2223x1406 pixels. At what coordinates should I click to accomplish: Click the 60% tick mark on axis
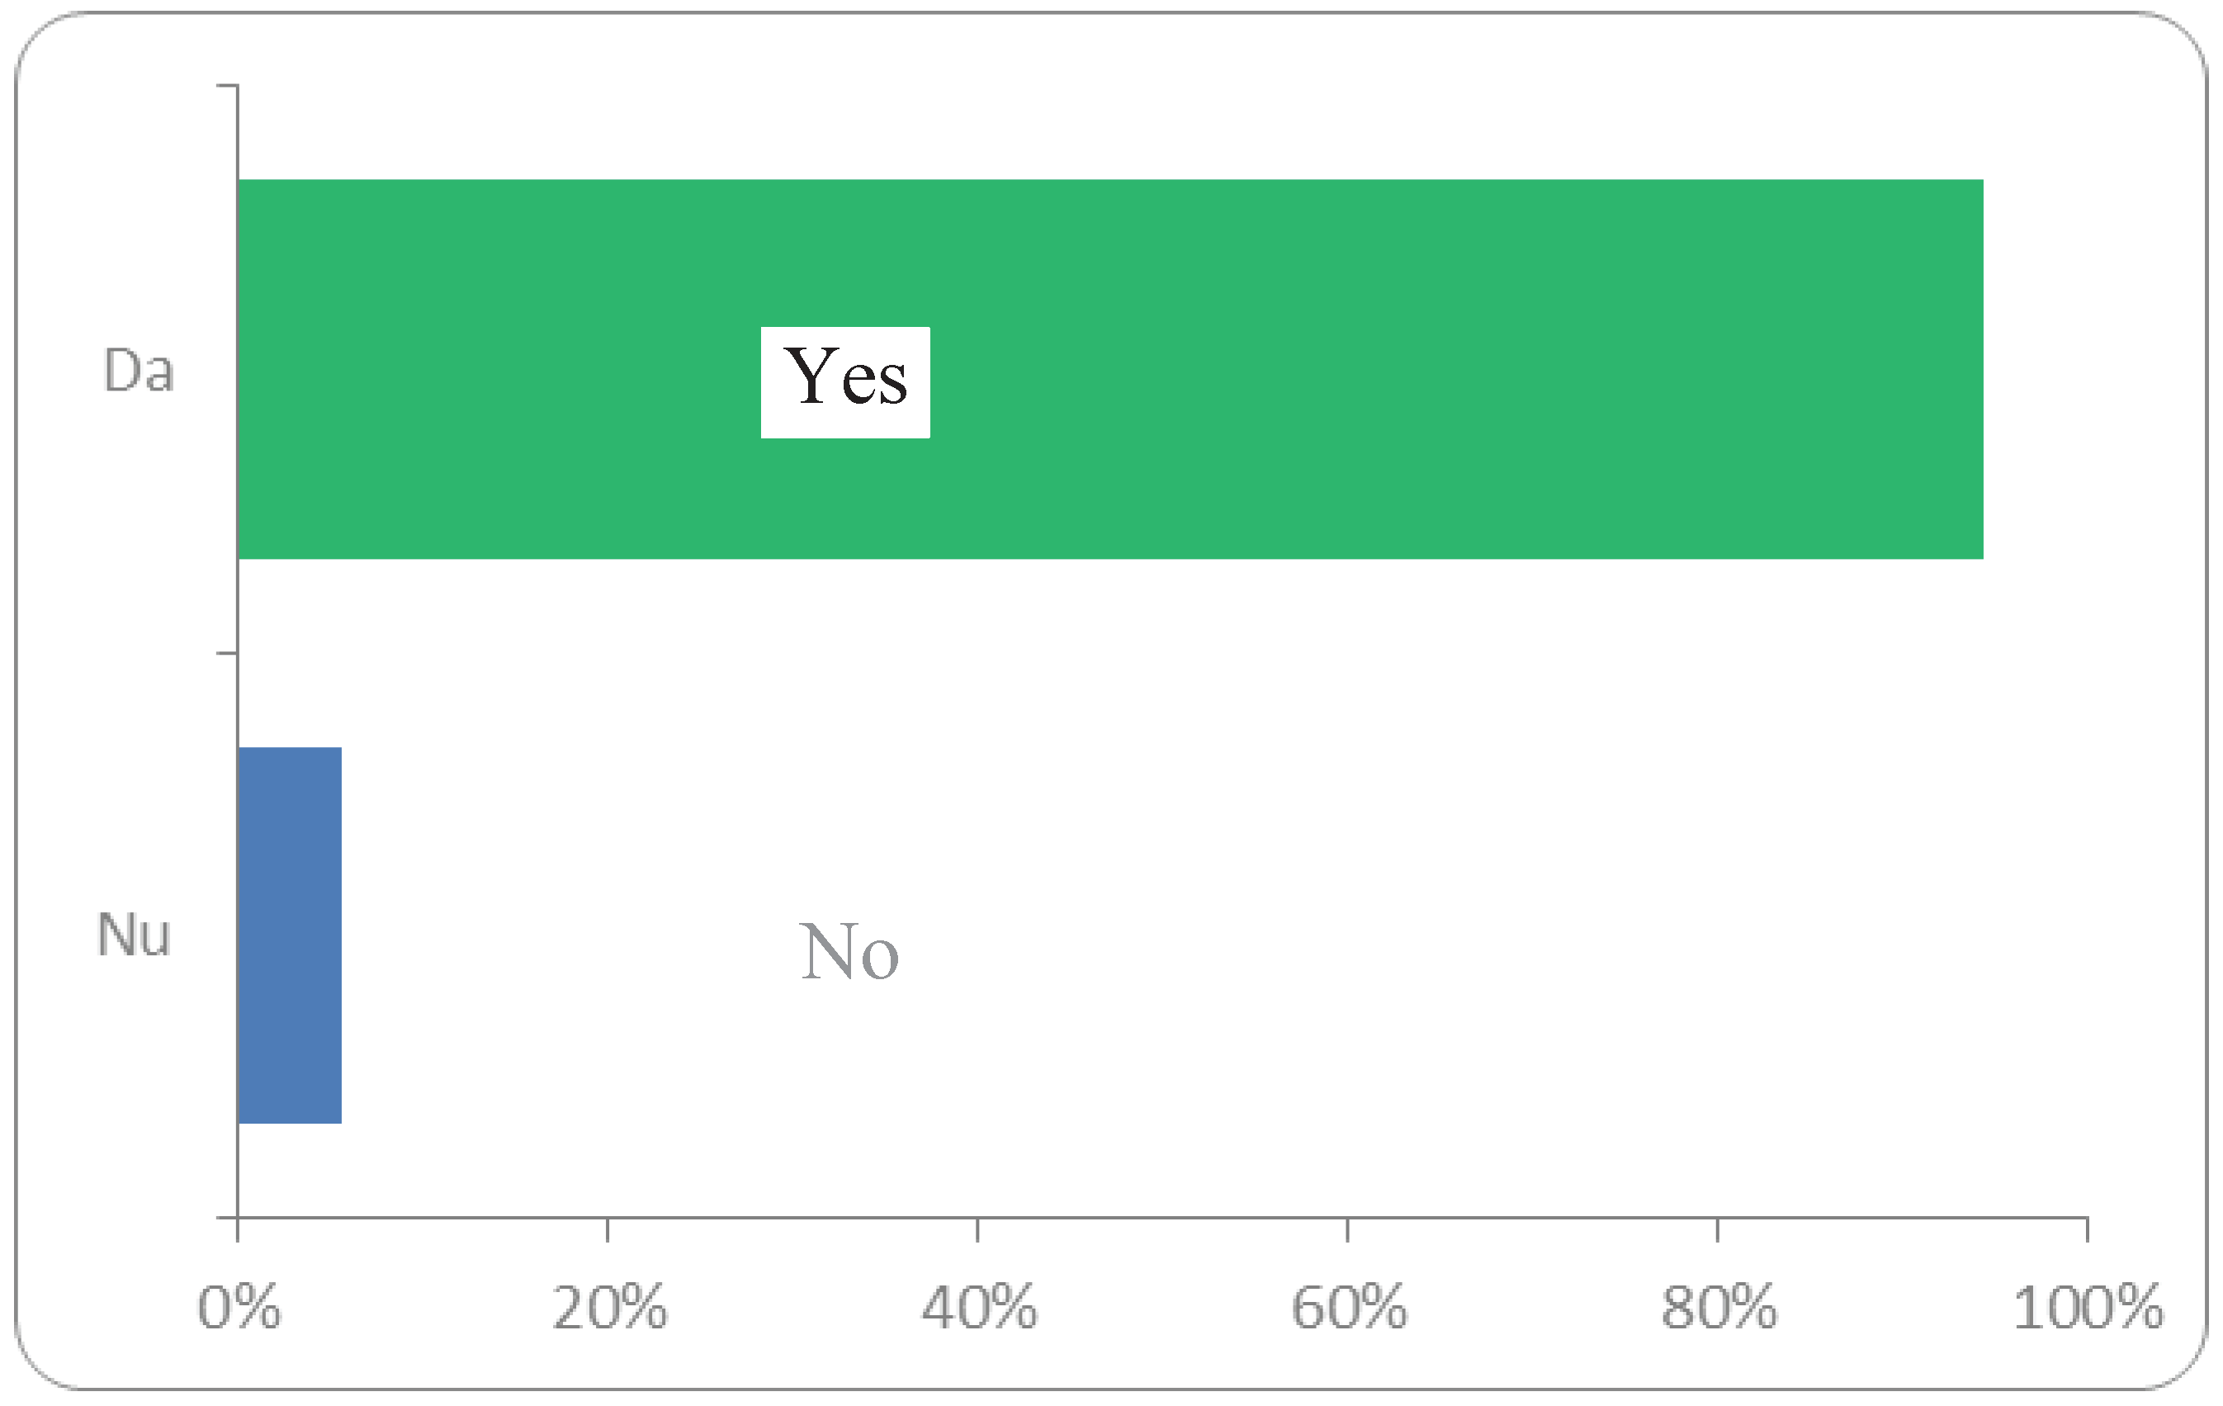[1348, 1229]
